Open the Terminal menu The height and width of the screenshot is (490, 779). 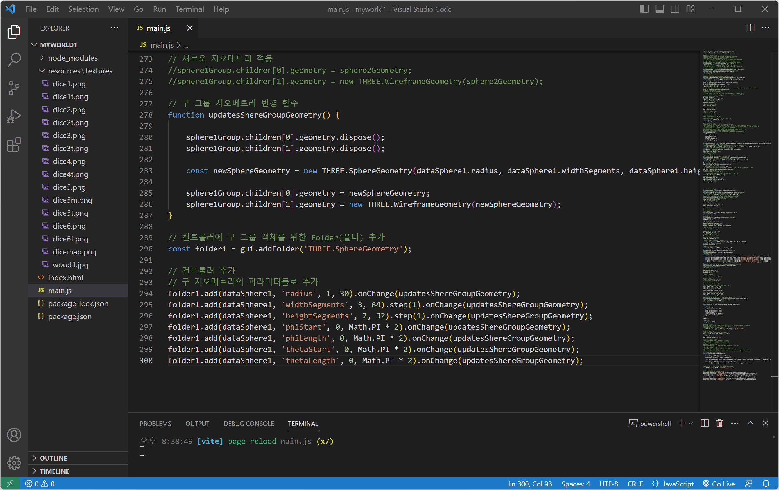pyautogui.click(x=189, y=9)
